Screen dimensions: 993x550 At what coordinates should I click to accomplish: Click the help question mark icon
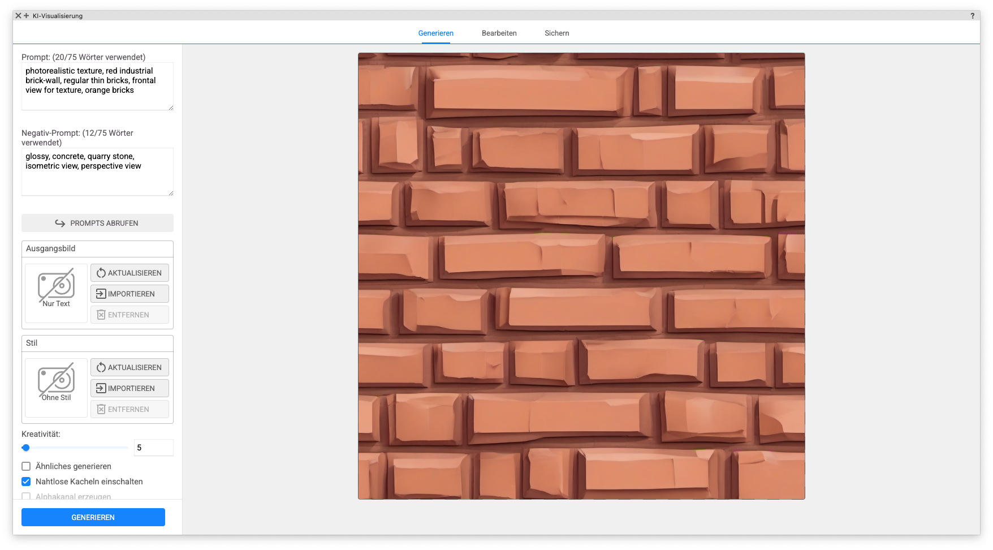point(972,16)
